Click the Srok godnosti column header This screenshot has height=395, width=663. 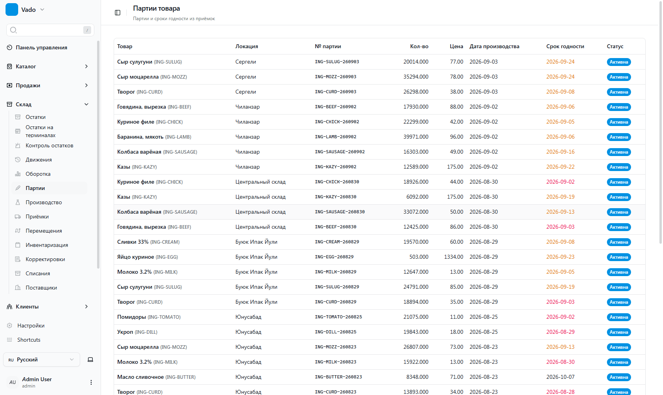pos(565,46)
